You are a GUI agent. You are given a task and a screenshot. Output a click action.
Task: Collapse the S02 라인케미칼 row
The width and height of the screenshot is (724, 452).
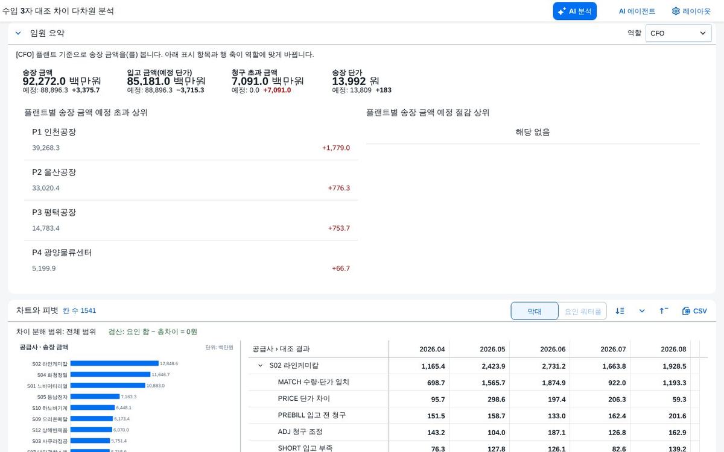pyautogui.click(x=261, y=366)
